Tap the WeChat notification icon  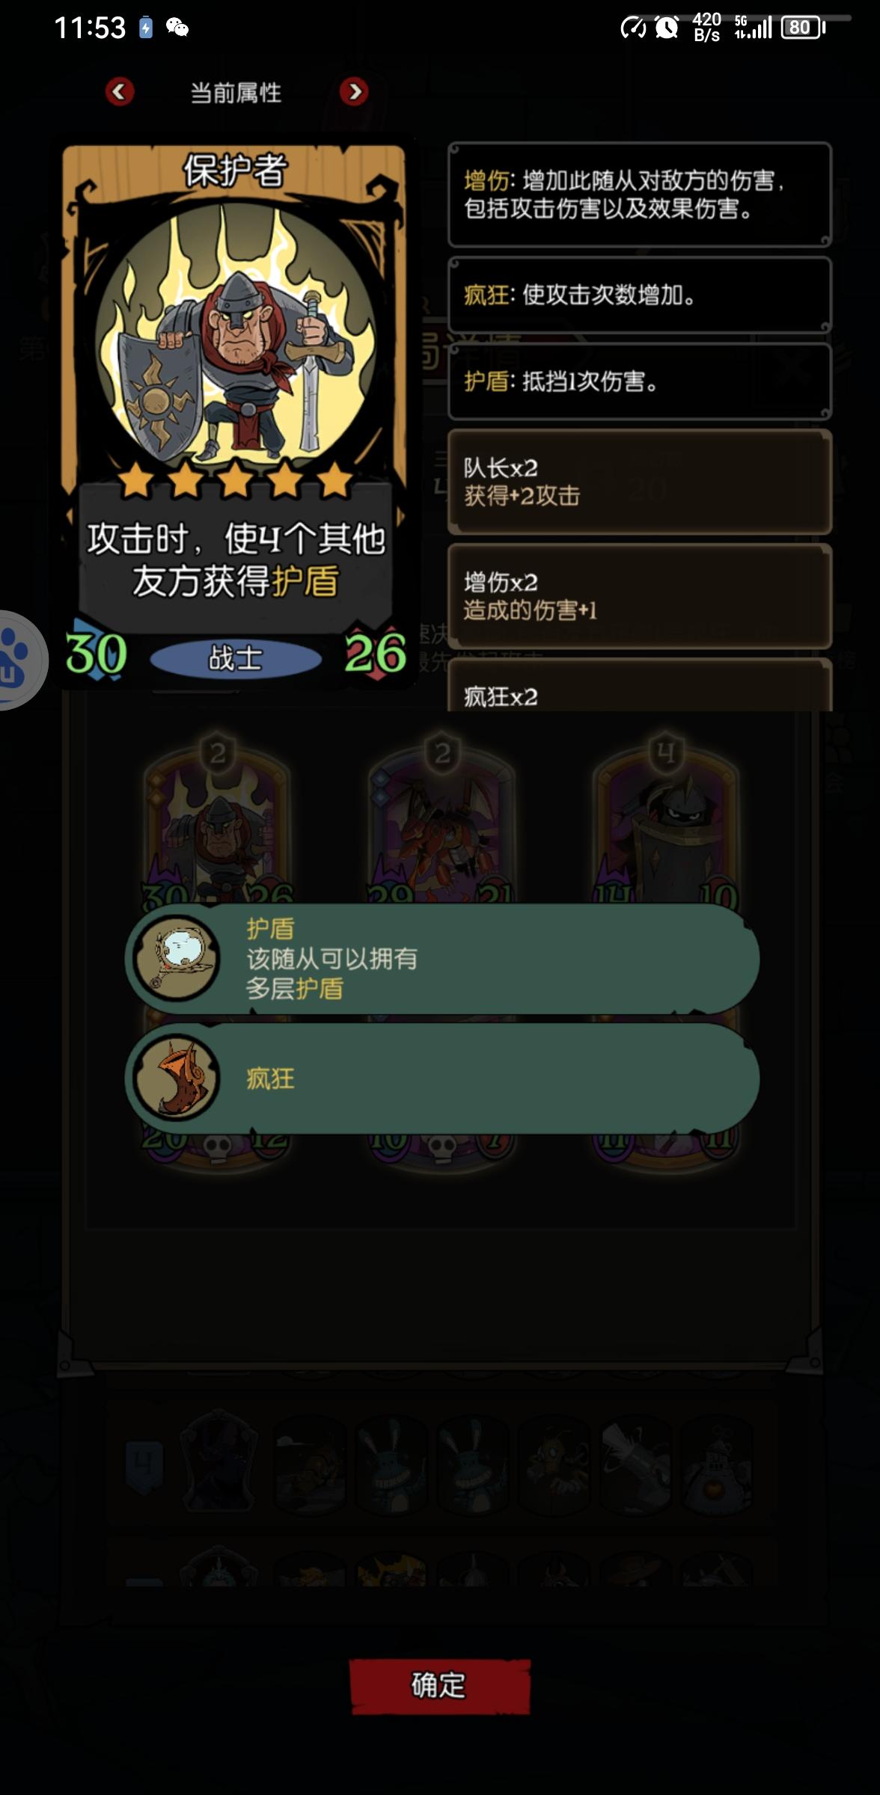pos(177,28)
